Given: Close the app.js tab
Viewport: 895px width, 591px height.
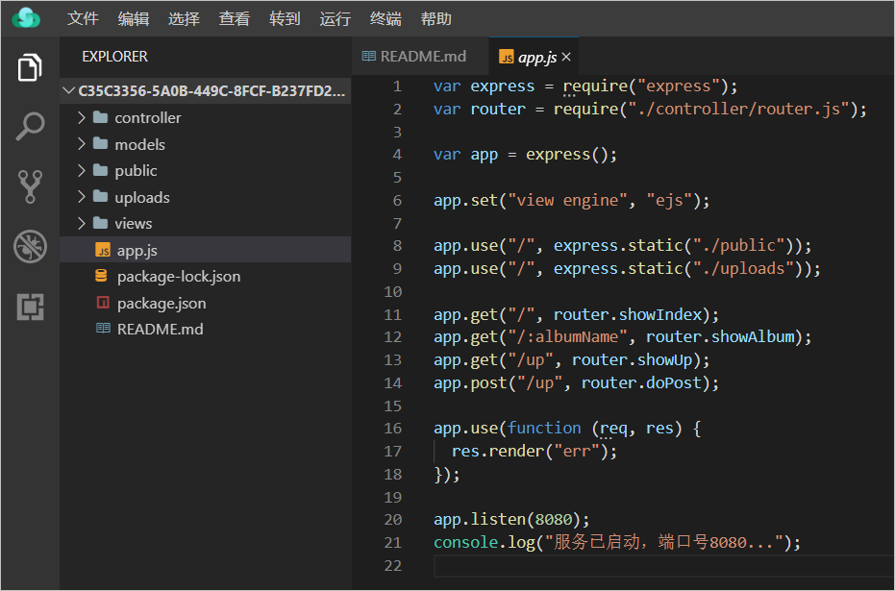Looking at the screenshot, I should [x=566, y=58].
